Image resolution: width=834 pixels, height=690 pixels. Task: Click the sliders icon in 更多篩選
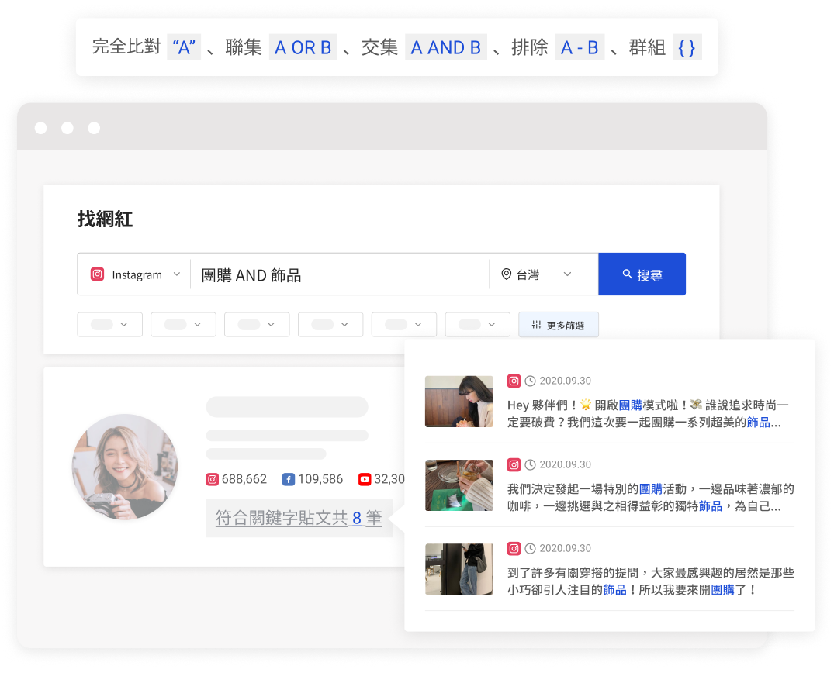tap(537, 325)
